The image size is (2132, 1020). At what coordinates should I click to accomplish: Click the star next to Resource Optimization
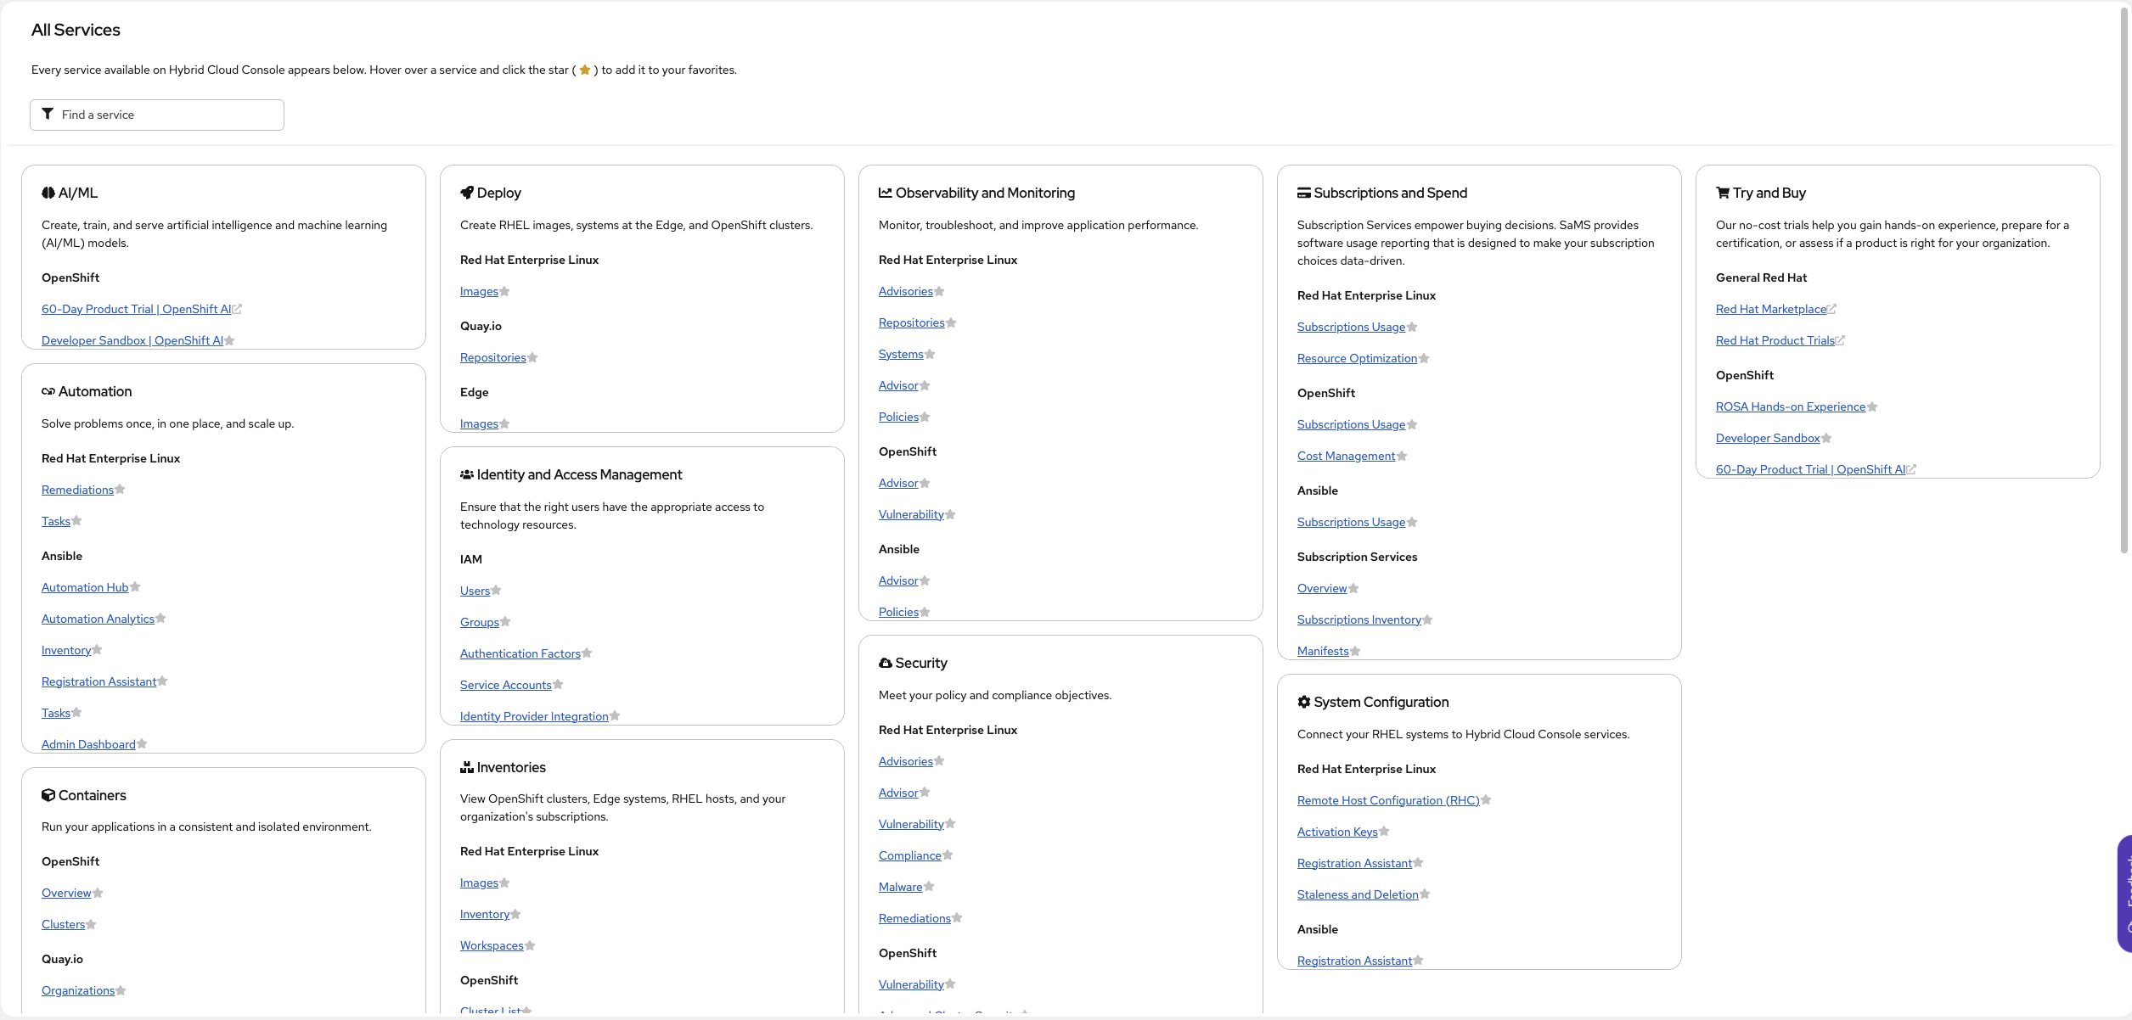coord(1424,359)
